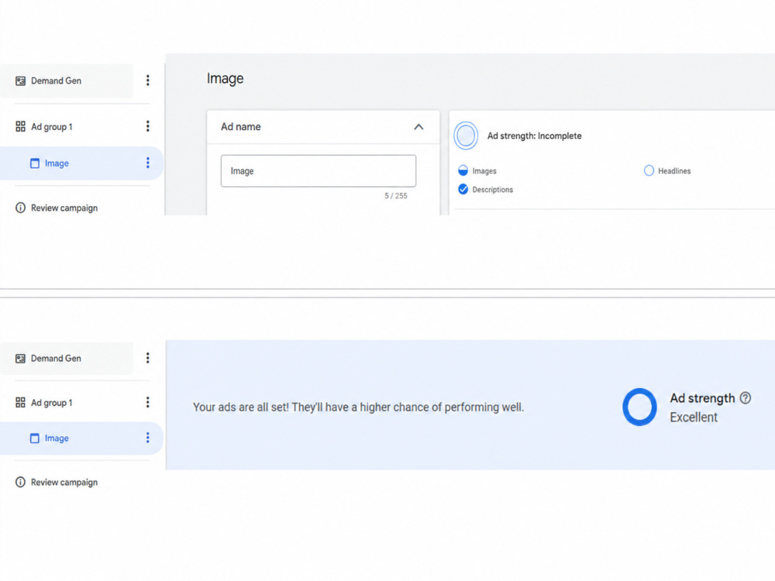The image size is (775, 581).
Task: Click the Ad strength: Incomplete label
Action: coord(534,136)
